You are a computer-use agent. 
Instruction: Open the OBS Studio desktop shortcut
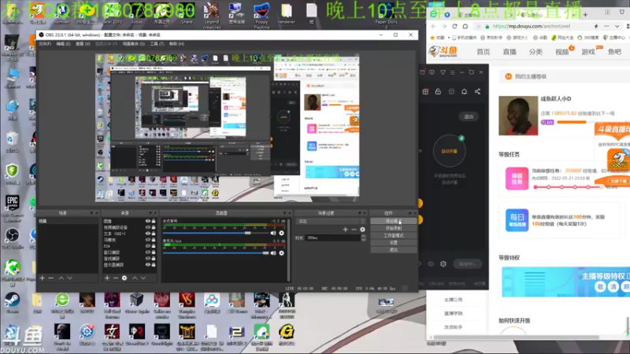tap(12, 238)
